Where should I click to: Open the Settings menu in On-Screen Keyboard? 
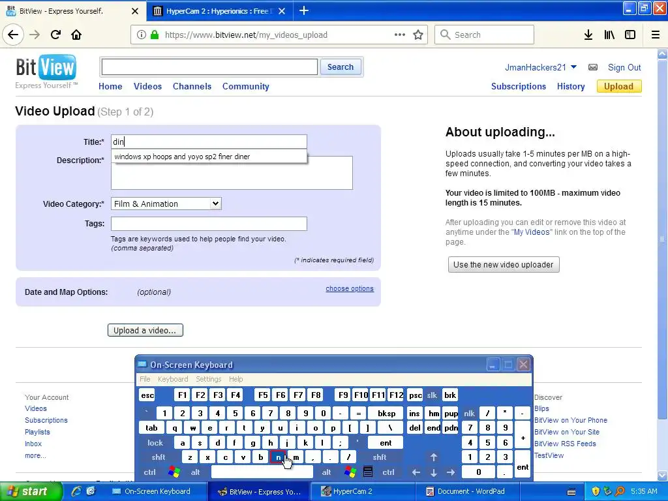(208, 379)
